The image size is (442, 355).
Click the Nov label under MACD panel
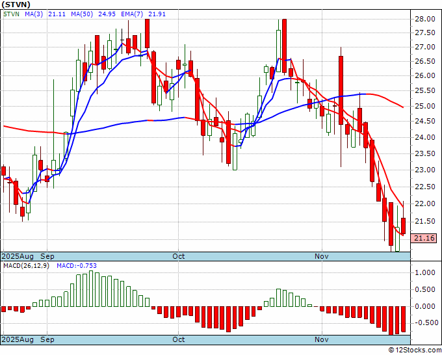click(322, 339)
